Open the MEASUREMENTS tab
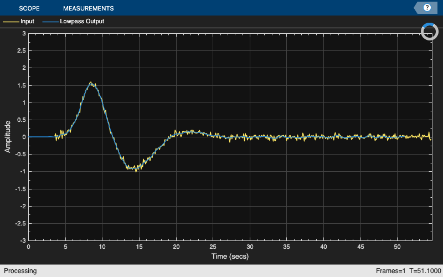This screenshot has width=443, height=277. (89, 8)
